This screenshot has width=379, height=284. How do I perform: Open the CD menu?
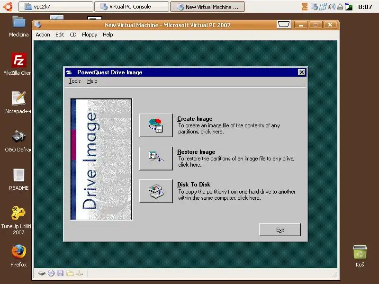73,35
